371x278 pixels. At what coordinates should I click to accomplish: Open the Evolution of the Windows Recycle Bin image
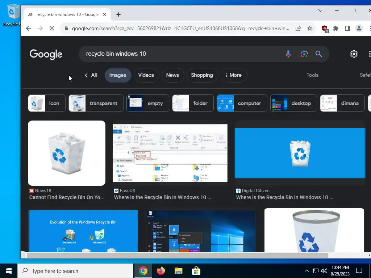pyautogui.click(x=83, y=231)
